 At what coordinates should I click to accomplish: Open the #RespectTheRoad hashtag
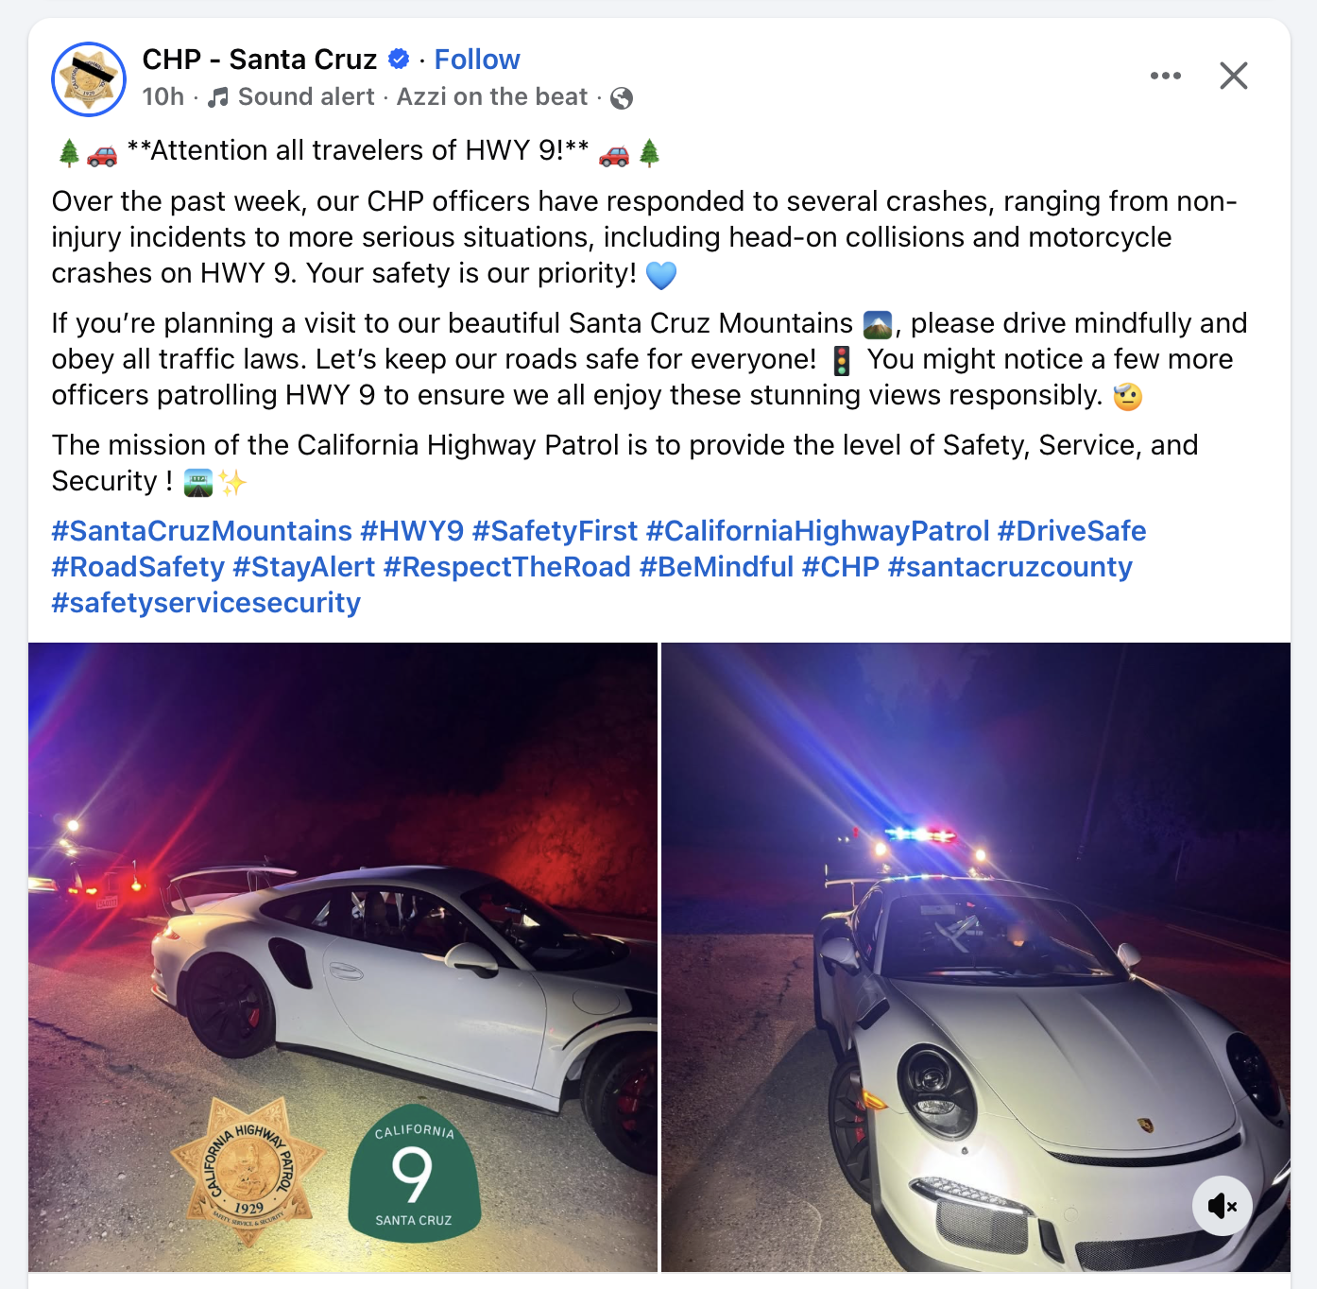click(x=507, y=567)
